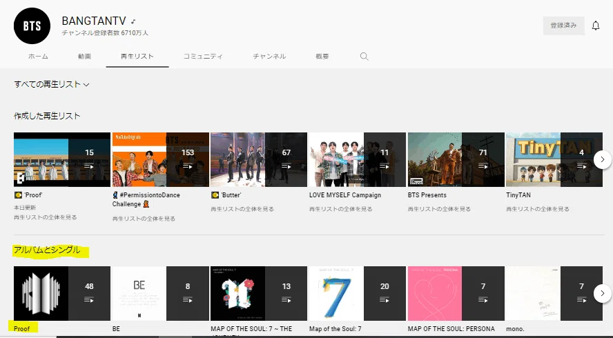Viewport: 613px width, 338px height.
Task: Click playlist icon on TinyTAN thumbnail
Action: (582, 166)
